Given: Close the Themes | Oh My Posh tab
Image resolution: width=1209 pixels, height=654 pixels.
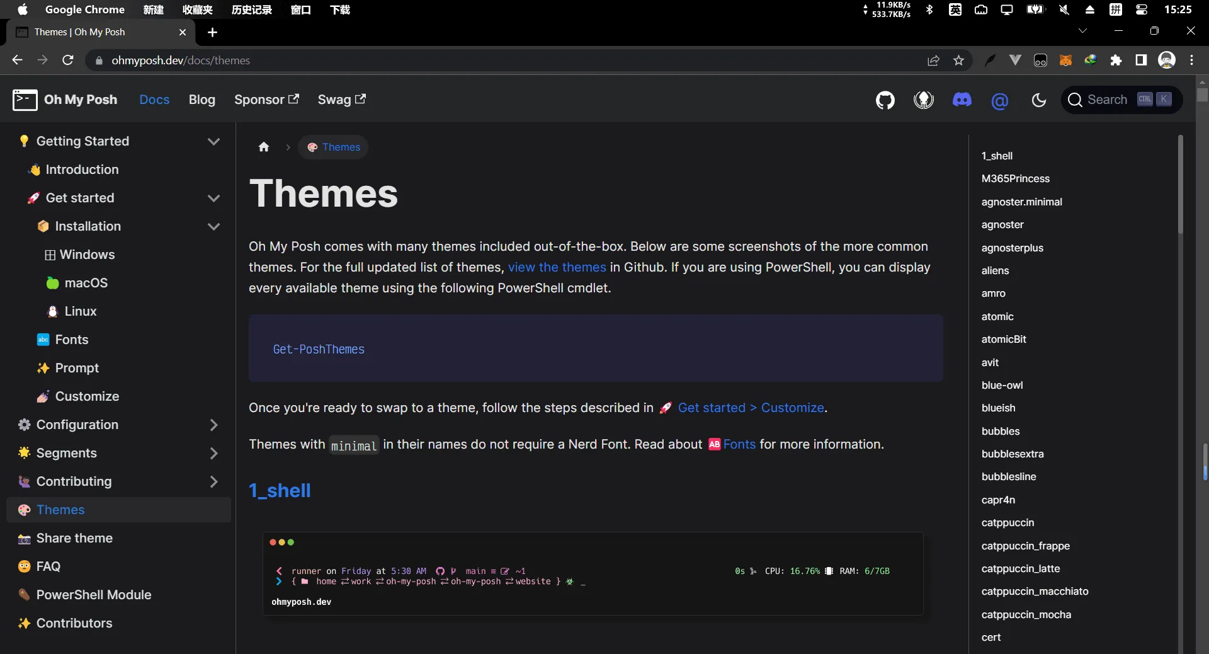Looking at the screenshot, I should 183,32.
